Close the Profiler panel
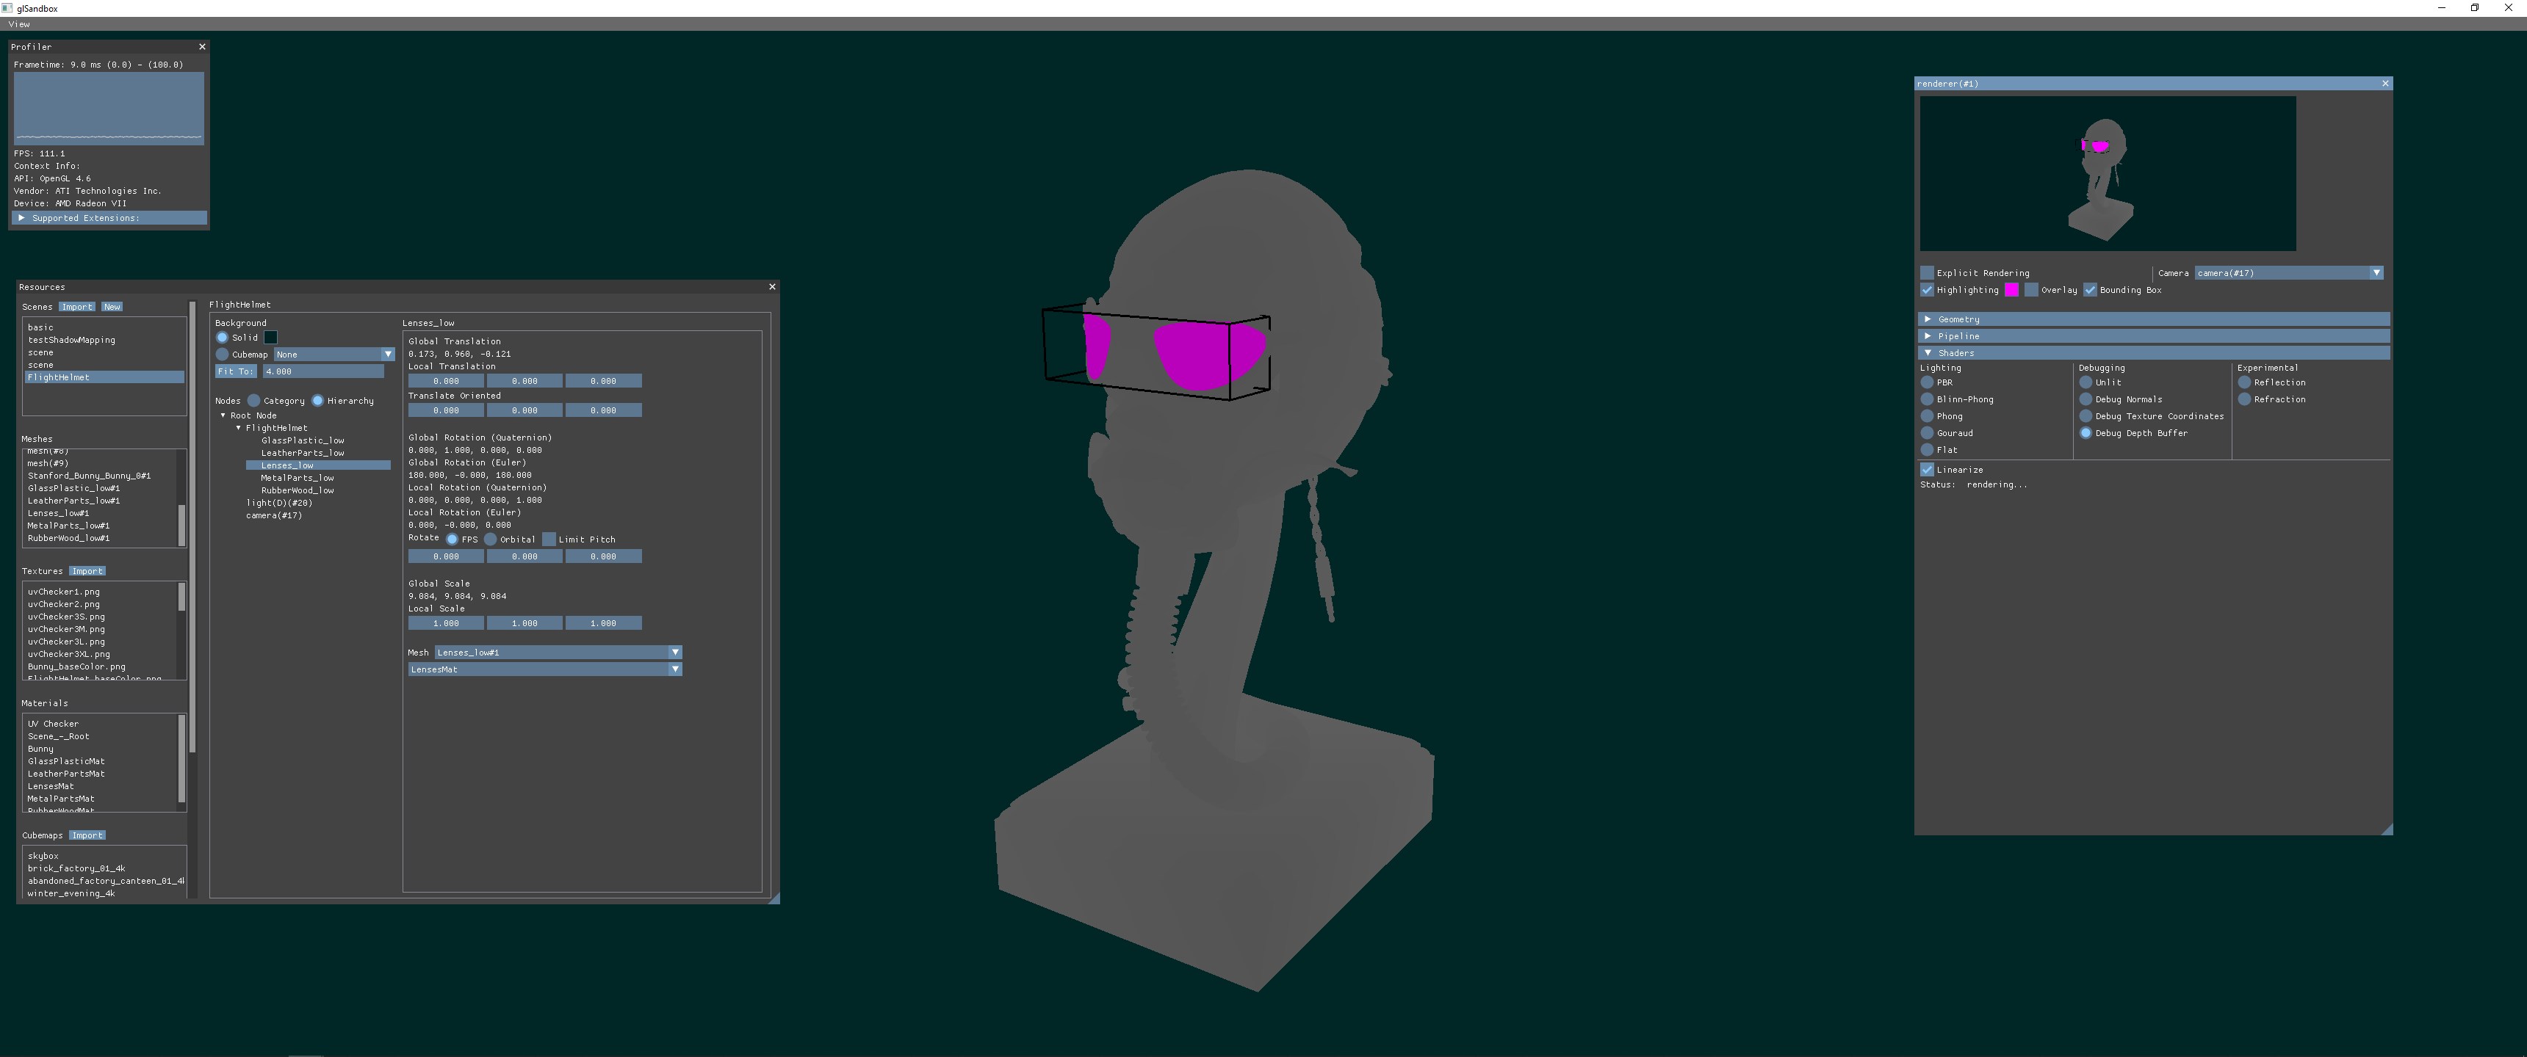 202,47
